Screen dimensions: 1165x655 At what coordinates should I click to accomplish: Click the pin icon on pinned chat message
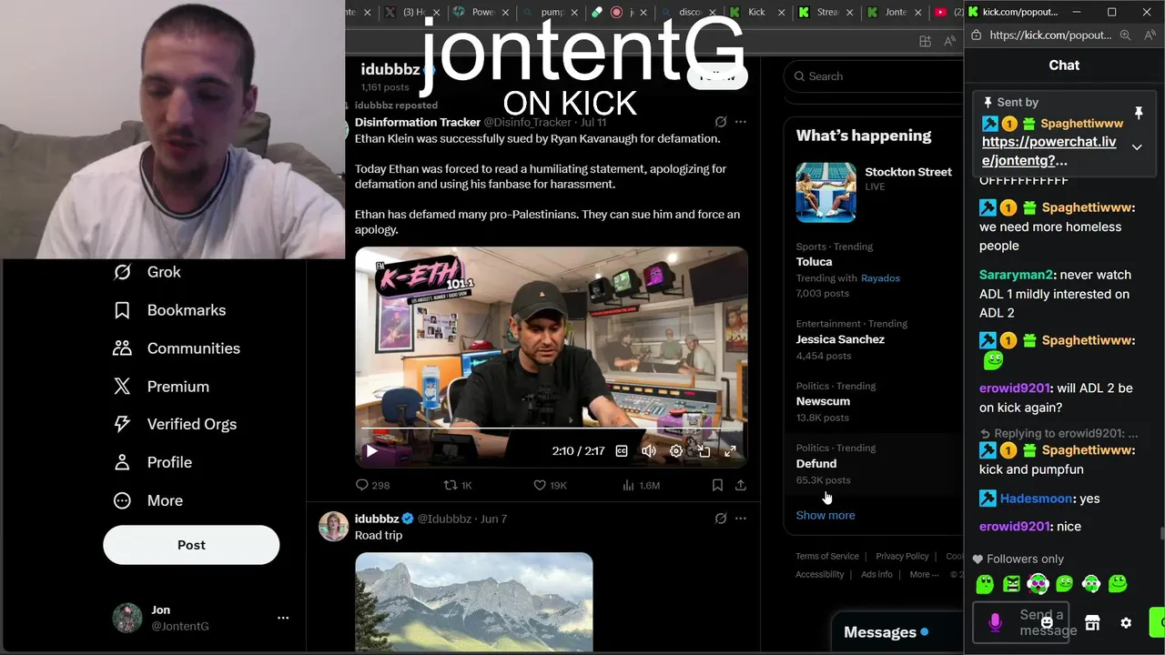tap(1138, 113)
